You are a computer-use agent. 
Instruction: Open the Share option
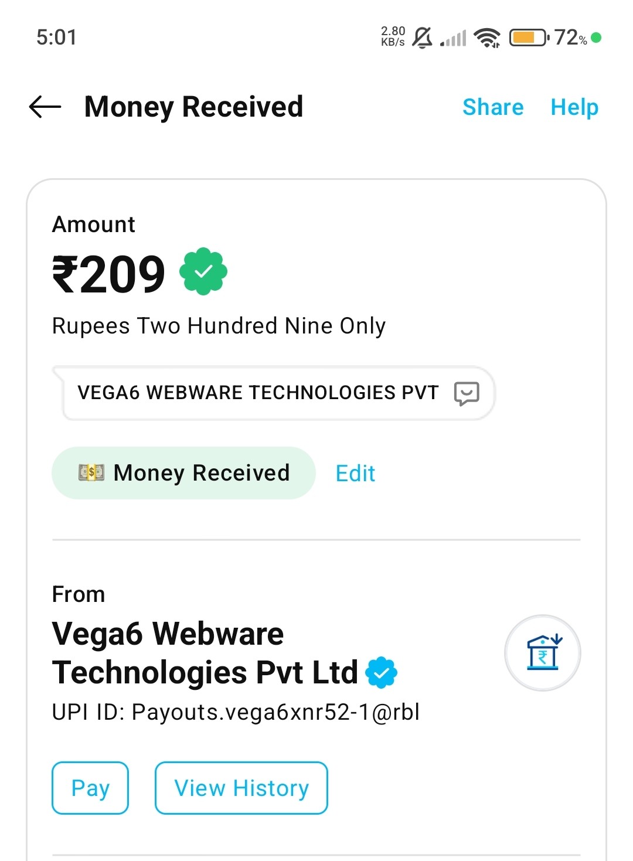(493, 107)
